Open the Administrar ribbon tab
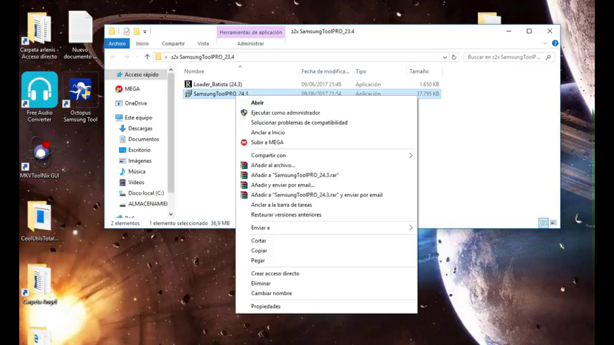Viewport: 614px width, 345px height. pyautogui.click(x=250, y=44)
